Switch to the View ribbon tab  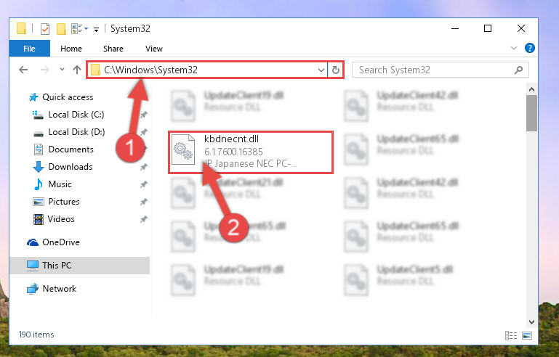(x=154, y=49)
